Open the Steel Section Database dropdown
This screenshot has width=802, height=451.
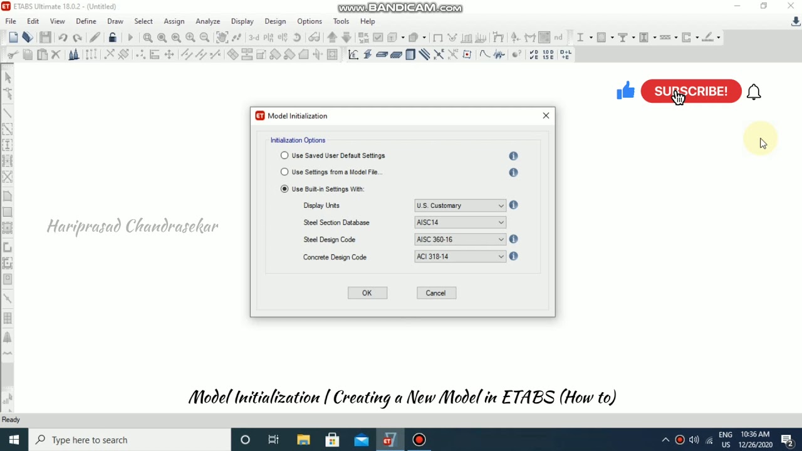[460, 222]
